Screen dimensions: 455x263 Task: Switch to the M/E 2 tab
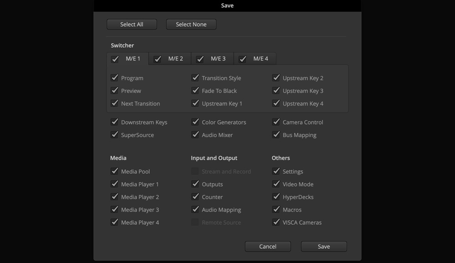[x=175, y=59]
